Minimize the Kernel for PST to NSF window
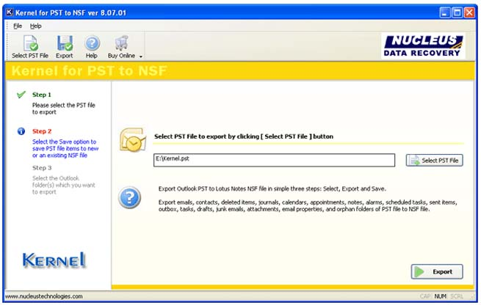Image resolution: width=481 pixels, height=305 pixels. pyautogui.click(x=444, y=12)
